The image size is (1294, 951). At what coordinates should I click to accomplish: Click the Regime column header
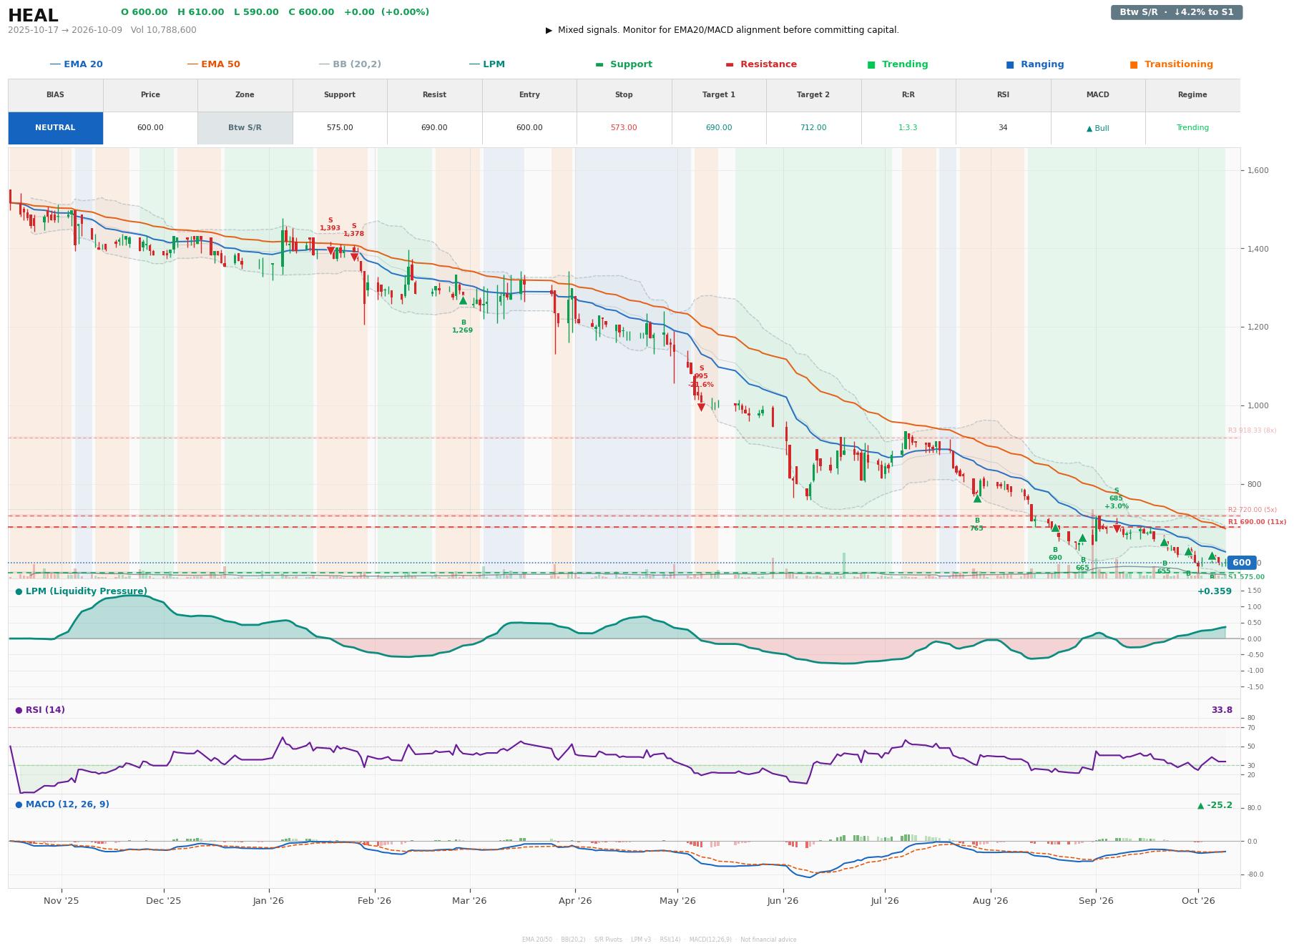pos(1192,95)
